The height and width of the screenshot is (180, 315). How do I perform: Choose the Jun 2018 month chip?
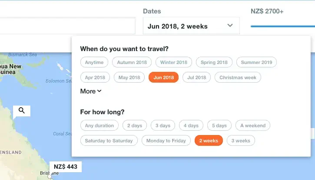click(x=163, y=77)
